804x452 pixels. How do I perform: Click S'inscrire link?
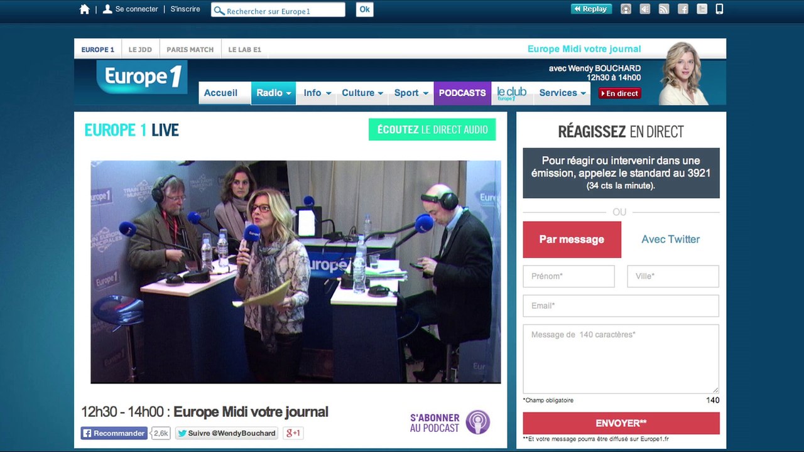(185, 9)
